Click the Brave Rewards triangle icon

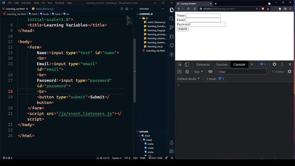click(x=268, y=9)
